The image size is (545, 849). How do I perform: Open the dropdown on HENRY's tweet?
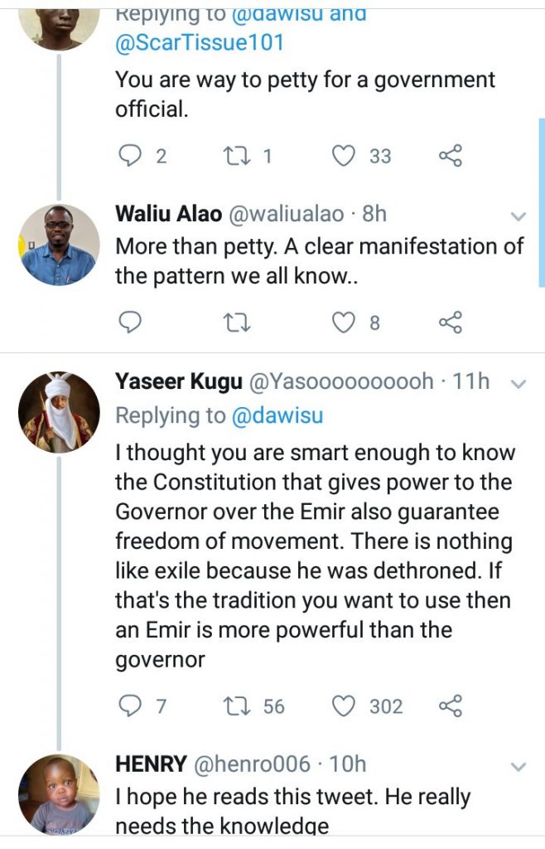tap(518, 767)
